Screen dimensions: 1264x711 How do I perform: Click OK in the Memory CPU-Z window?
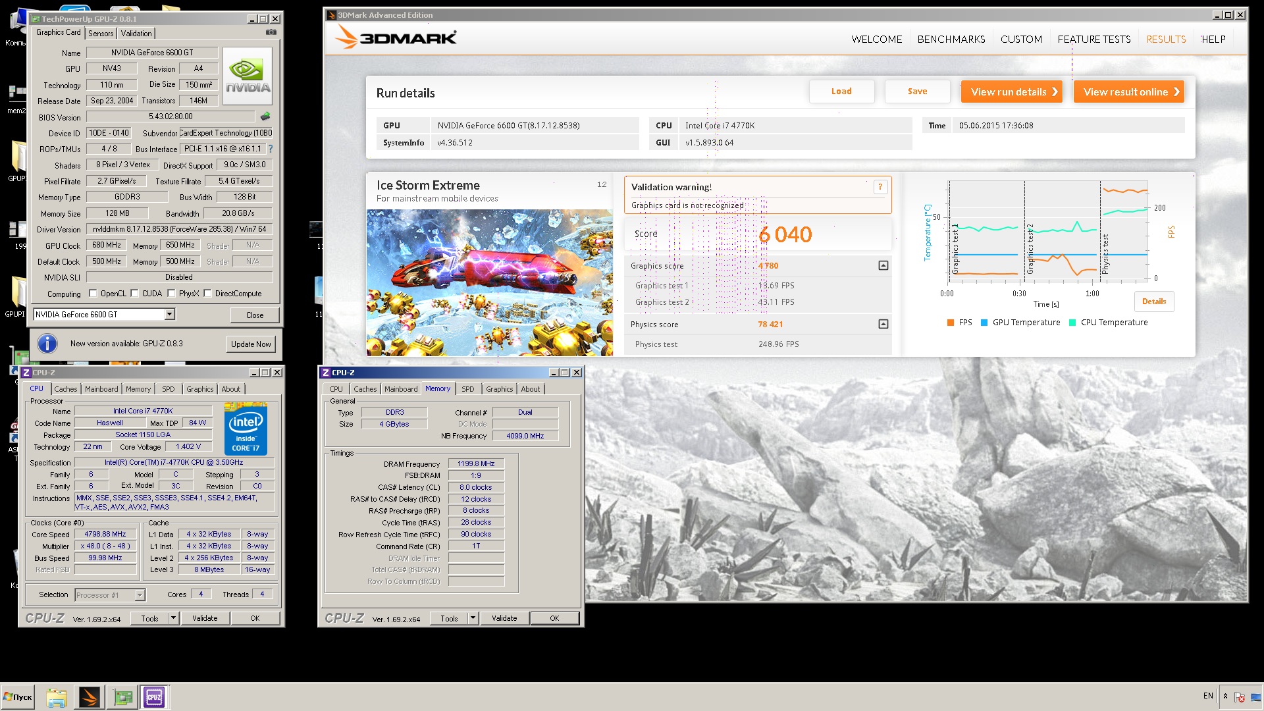point(554,618)
